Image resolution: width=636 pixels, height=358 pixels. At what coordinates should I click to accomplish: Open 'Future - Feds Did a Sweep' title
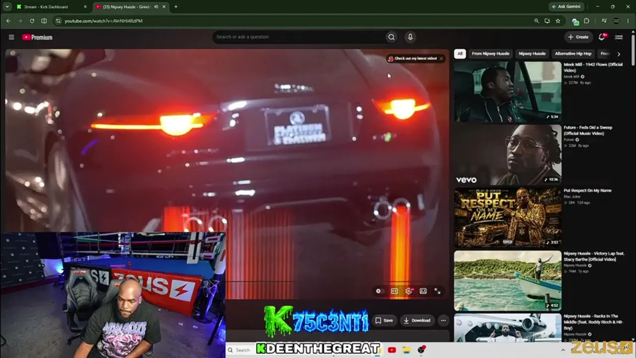click(588, 130)
